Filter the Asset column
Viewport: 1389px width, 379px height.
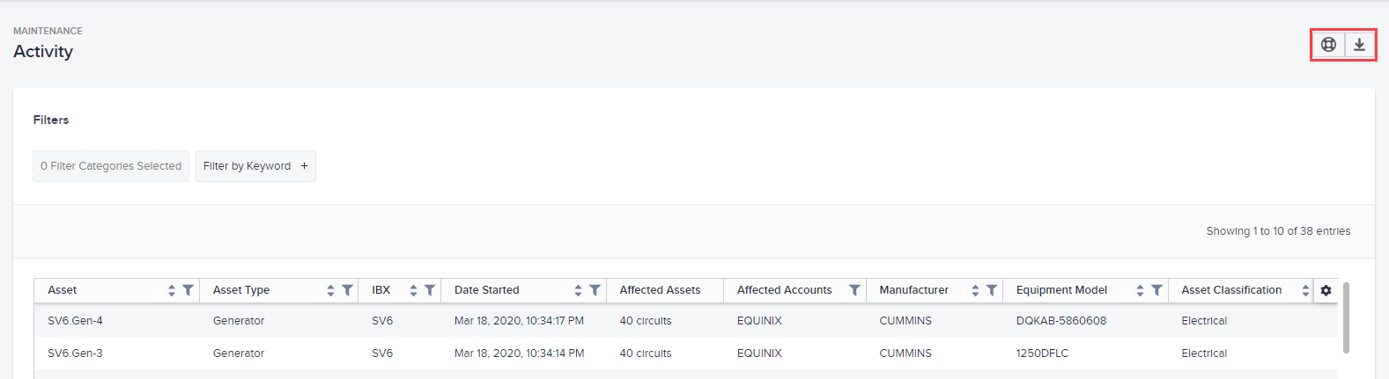(188, 290)
